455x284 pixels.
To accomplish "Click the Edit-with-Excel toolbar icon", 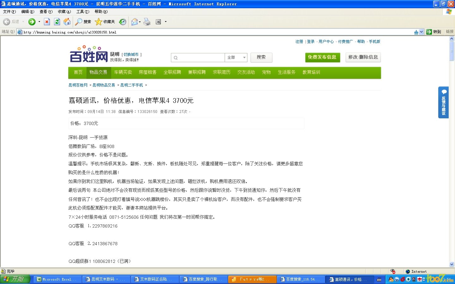I will (158, 21).
